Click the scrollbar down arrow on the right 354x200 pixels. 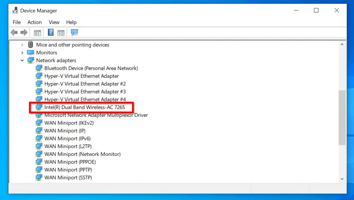pos(342,179)
